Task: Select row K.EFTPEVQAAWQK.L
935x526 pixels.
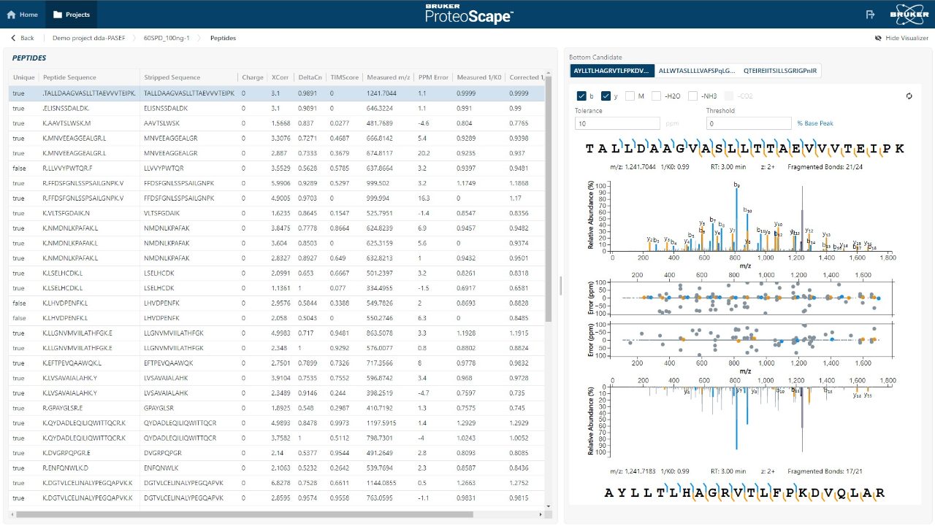Action: pos(277,363)
